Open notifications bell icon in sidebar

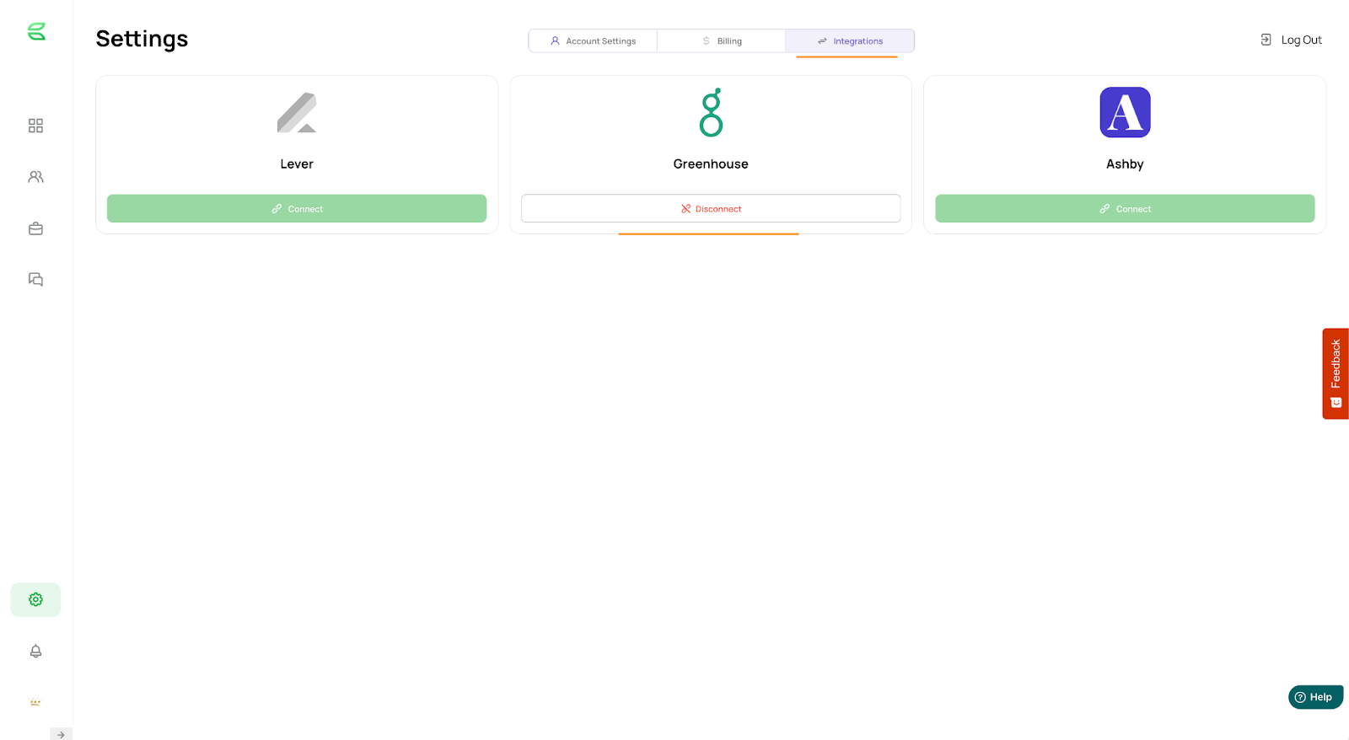tap(35, 652)
